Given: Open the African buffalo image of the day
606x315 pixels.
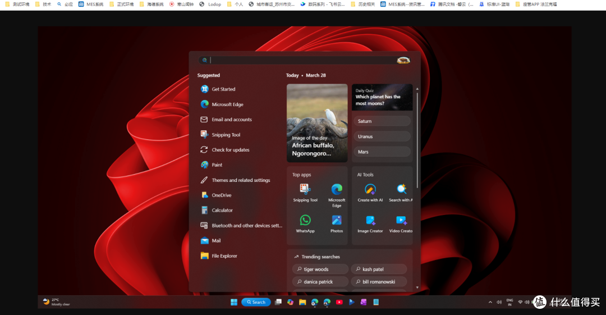Looking at the screenshot, I should pyautogui.click(x=317, y=123).
